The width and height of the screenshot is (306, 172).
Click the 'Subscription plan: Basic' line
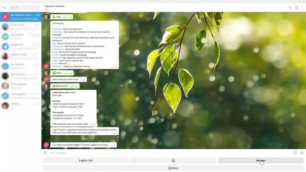(64, 92)
